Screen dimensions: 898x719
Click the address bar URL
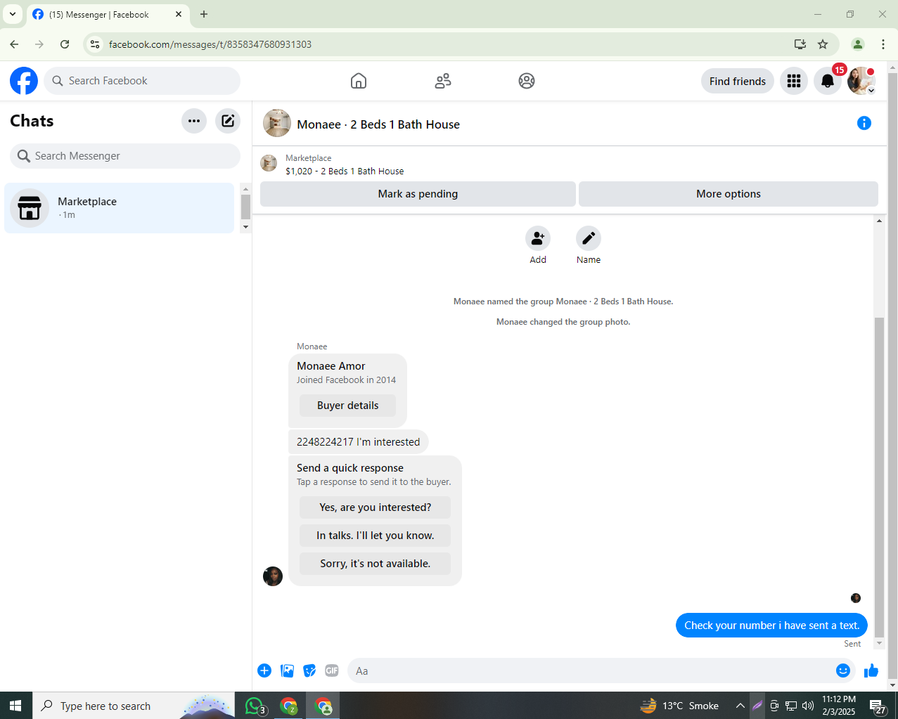210,44
